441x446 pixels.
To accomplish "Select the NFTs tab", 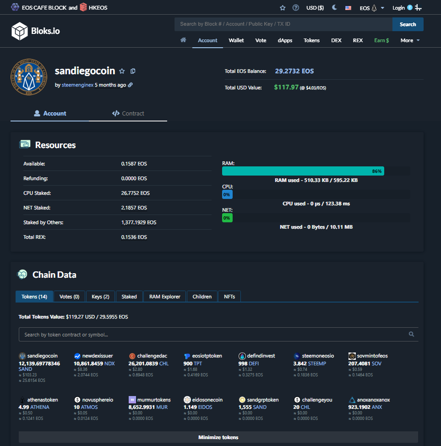I will tap(229, 297).
